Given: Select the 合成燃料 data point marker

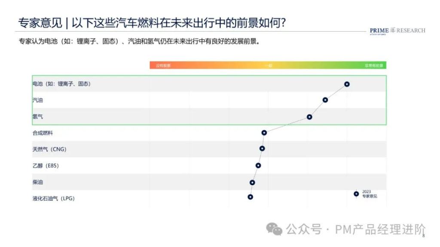Looking at the screenshot, I should [264, 133].
